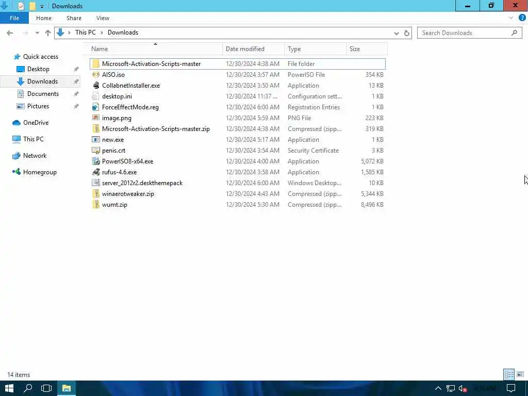528x396 pixels.
Task: Open the muted volume tray icon
Action: pyautogui.click(x=463, y=389)
